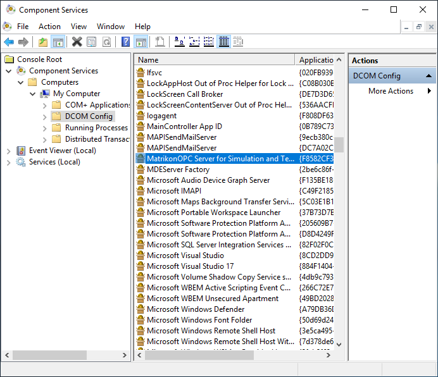438x377 pixels.
Task: Click the Application ID column header
Action: tap(315, 59)
